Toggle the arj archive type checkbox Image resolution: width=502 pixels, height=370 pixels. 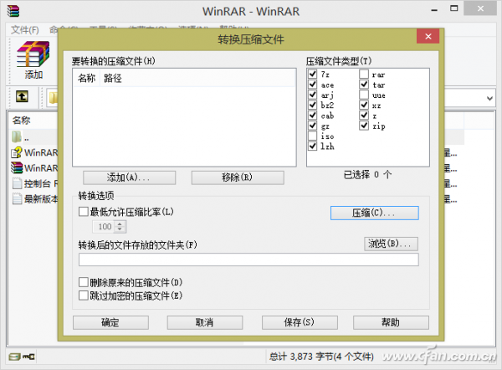pyautogui.click(x=313, y=95)
